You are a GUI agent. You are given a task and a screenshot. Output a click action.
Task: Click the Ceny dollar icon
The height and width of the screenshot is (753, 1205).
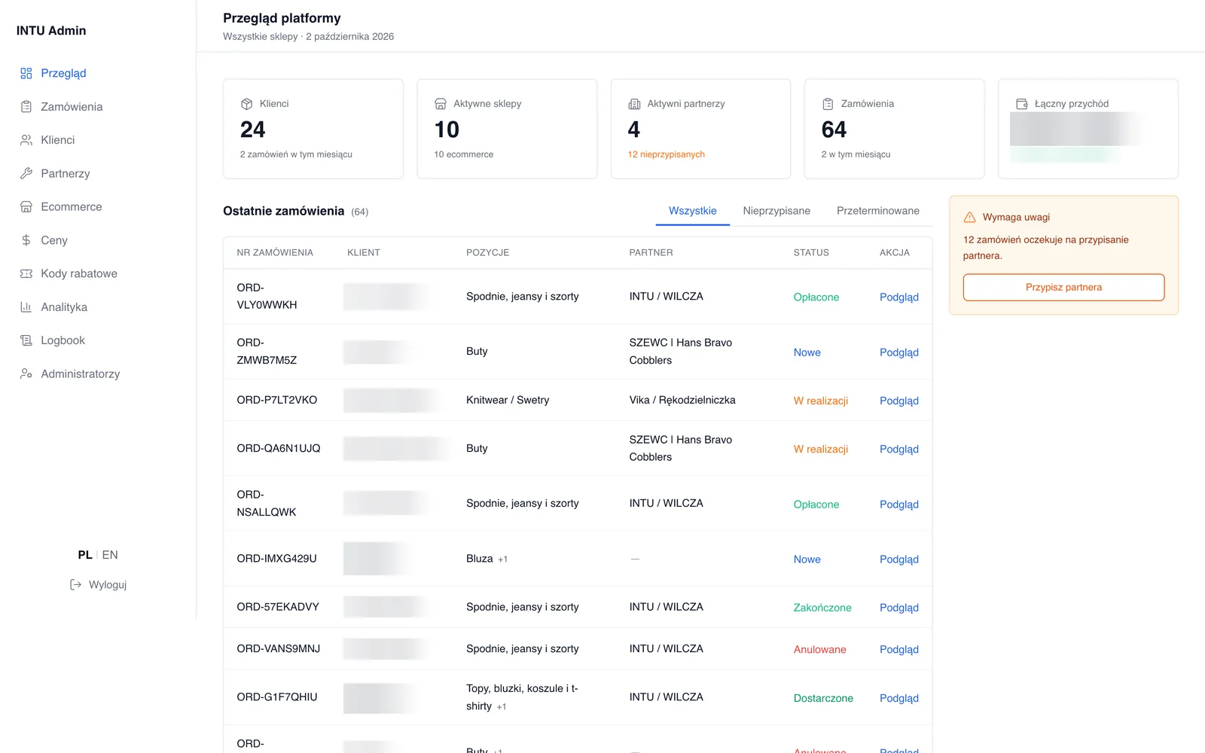[x=26, y=240]
